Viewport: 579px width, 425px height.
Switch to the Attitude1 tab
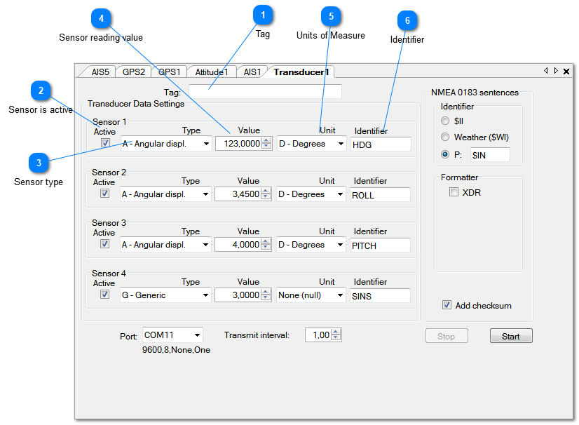coord(211,72)
